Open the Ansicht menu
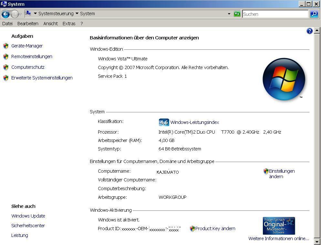Viewport: 321px width, 245px height. coord(51,24)
